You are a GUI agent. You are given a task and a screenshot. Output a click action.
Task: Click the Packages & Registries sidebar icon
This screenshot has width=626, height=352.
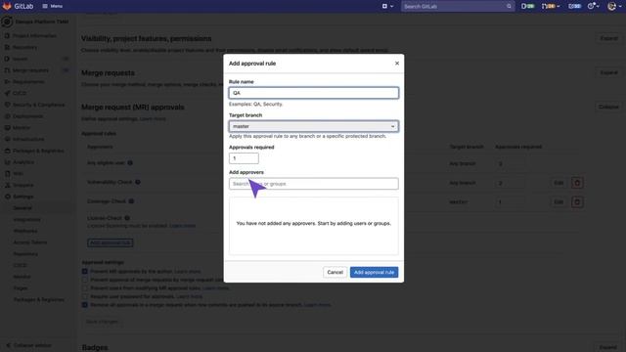[x=7, y=151]
